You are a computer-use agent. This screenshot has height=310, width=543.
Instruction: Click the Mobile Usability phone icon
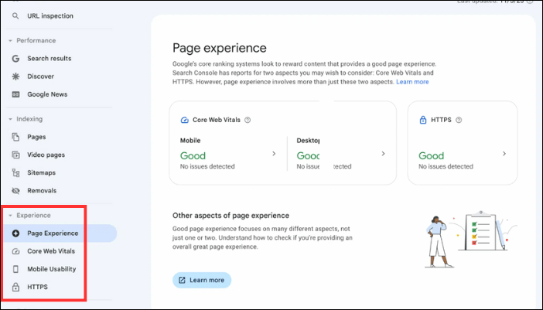click(15, 269)
